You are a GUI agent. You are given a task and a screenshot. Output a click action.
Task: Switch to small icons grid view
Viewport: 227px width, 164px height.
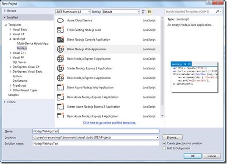click(144, 11)
